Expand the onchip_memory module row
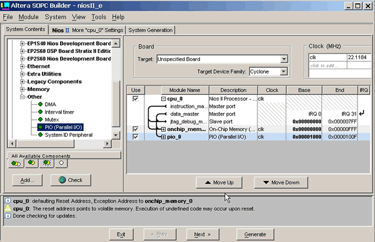375x242 pixels. click(x=163, y=129)
